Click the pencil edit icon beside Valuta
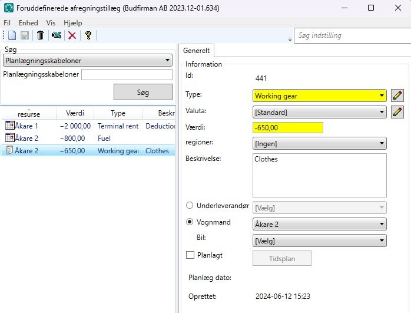The image size is (411, 313). tap(397, 111)
